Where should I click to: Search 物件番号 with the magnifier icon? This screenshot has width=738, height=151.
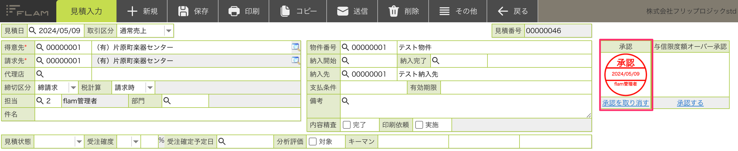[x=345, y=47]
